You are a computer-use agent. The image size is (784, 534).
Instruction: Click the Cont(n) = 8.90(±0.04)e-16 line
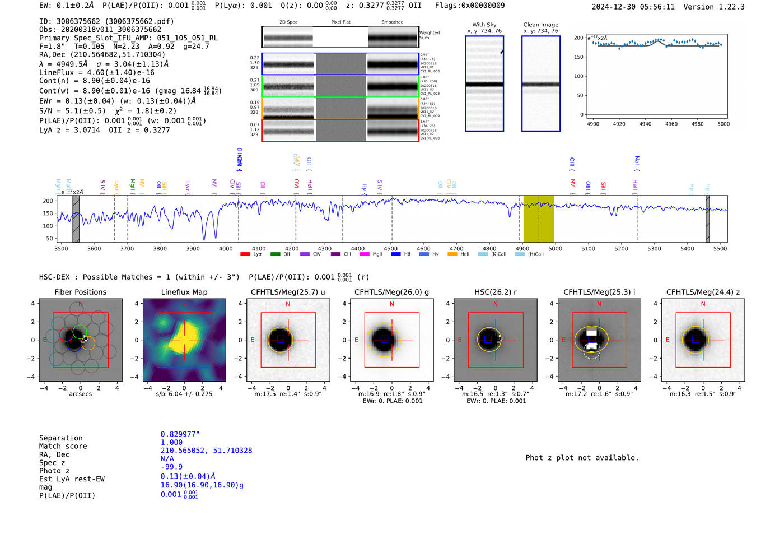click(x=95, y=81)
